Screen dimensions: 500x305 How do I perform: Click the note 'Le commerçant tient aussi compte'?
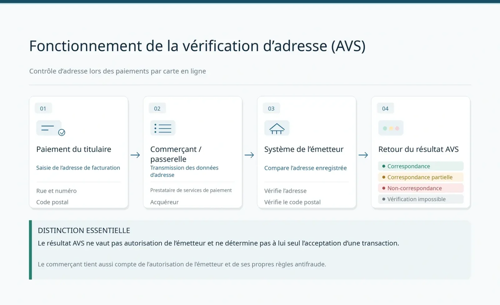182,264
